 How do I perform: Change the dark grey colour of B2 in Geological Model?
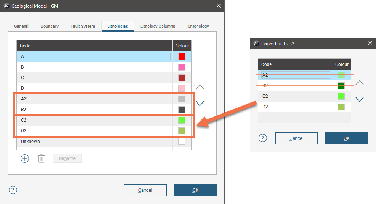182,110
